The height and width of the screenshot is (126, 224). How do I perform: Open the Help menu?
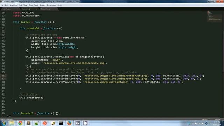point(59,5)
